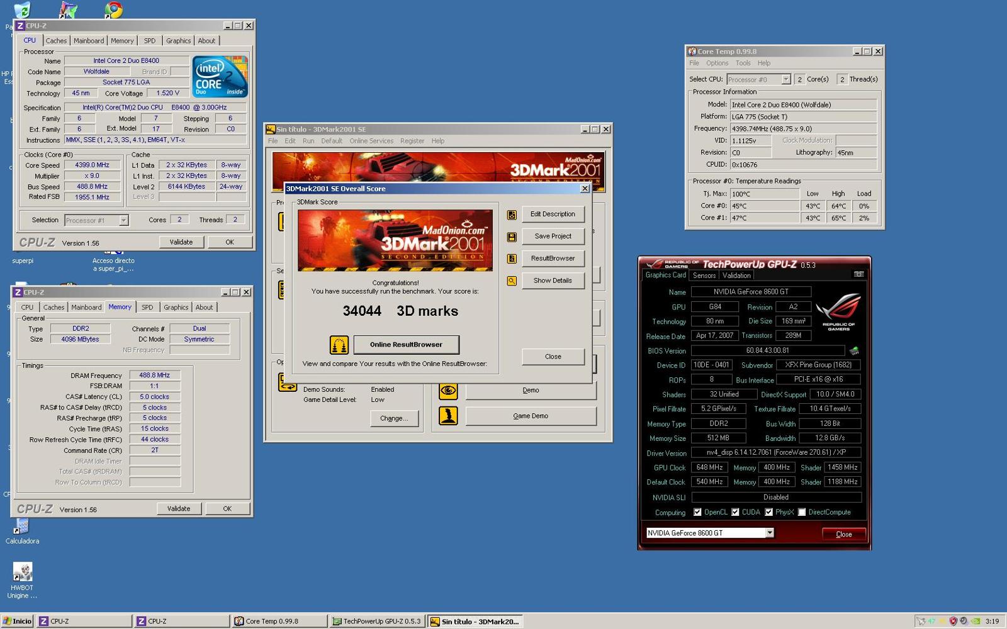Click the Intel Core 2 Duo logo in CPU-Z
The height and width of the screenshot is (629, 1007).
[220, 77]
